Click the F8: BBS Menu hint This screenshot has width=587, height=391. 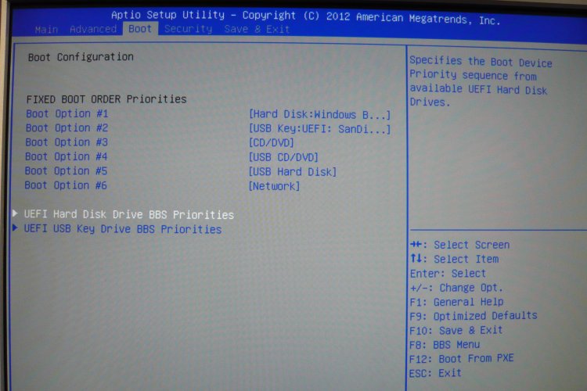(445, 345)
